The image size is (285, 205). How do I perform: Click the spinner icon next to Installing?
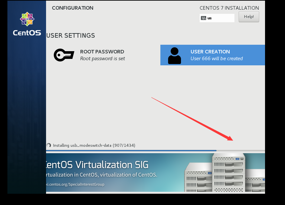coord(49,145)
